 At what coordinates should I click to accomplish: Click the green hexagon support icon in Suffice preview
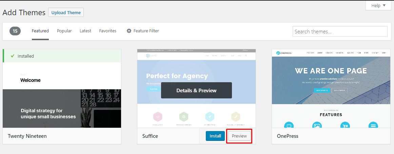[184, 117]
